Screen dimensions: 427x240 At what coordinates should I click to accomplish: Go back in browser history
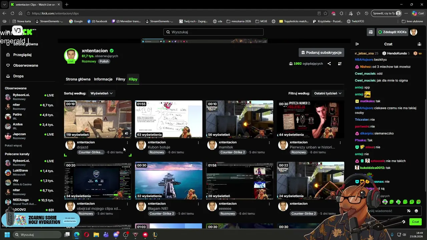tap(4, 13)
